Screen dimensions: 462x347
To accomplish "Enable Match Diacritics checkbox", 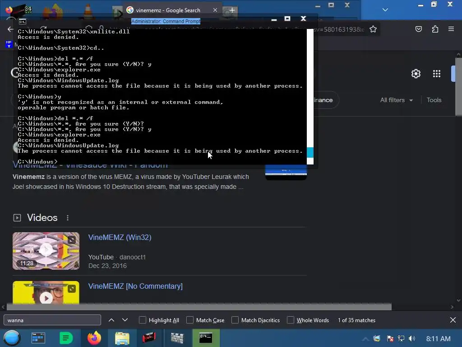I will click(x=235, y=320).
